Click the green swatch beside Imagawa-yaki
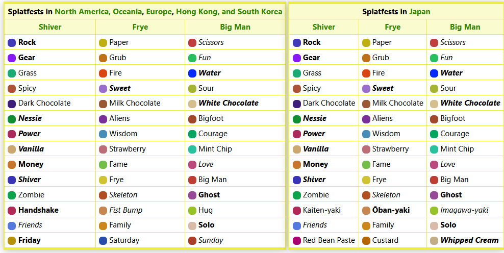The height and width of the screenshot is (253, 504). [x=434, y=210]
